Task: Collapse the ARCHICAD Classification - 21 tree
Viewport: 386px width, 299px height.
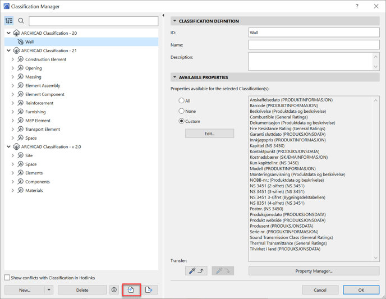Action: [8, 50]
